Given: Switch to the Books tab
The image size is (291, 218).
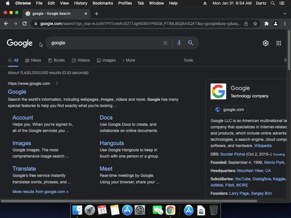Looking at the screenshot, I should pyautogui.click(x=57, y=60).
